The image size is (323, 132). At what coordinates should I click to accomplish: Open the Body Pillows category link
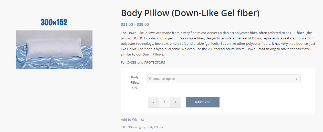point(155,127)
